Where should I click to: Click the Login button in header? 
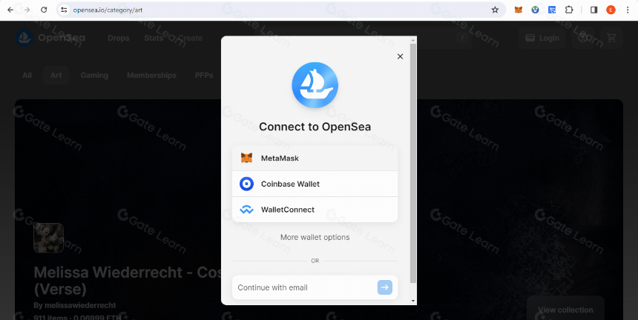(x=542, y=38)
